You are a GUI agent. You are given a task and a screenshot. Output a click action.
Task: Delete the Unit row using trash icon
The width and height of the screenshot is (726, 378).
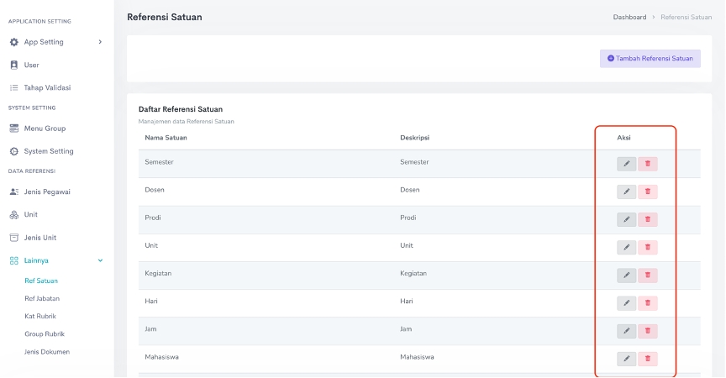(x=647, y=247)
